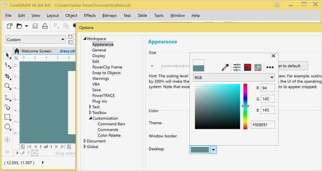Screen dimensions: 322x171
Task: Open the RGB color model dropdown
Action: (x=234, y=77)
